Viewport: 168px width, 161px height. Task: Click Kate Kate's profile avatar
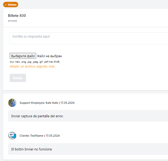(12, 103)
